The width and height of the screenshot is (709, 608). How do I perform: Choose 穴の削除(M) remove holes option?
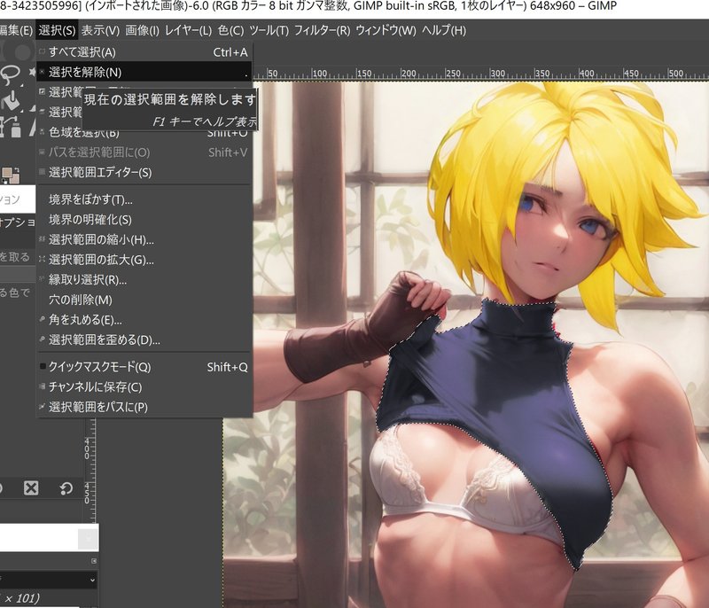click(x=144, y=300)
